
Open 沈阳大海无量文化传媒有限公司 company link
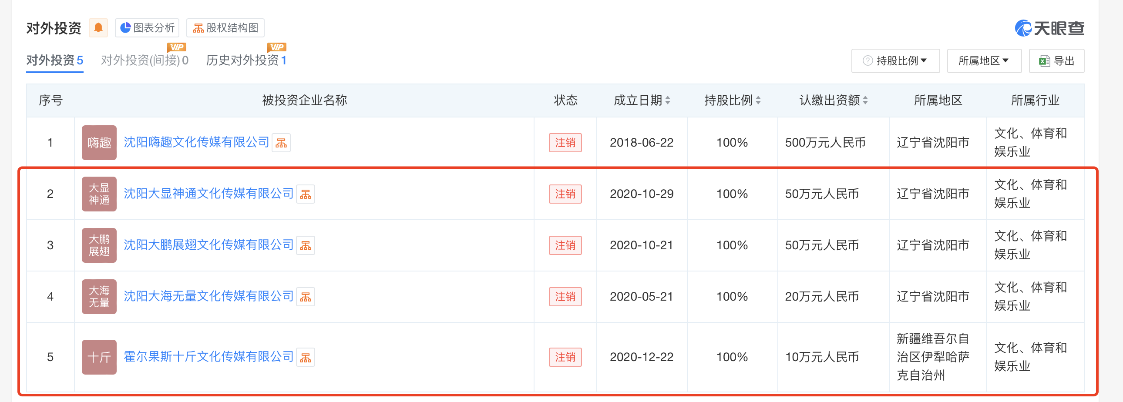pos(208,296)
